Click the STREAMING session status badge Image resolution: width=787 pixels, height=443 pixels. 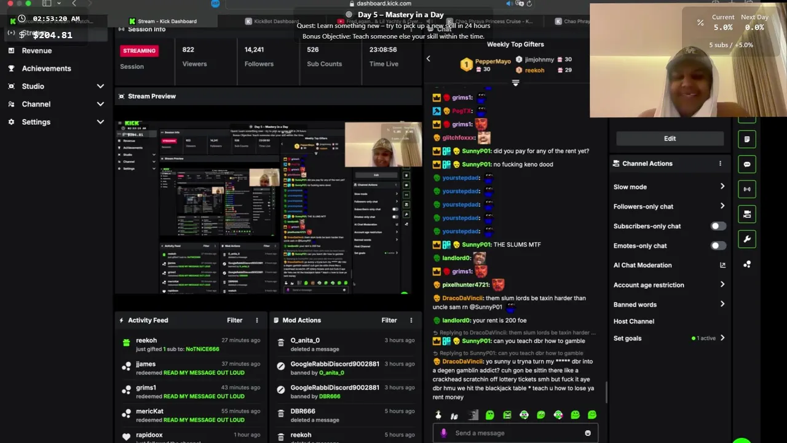point(140,50)
